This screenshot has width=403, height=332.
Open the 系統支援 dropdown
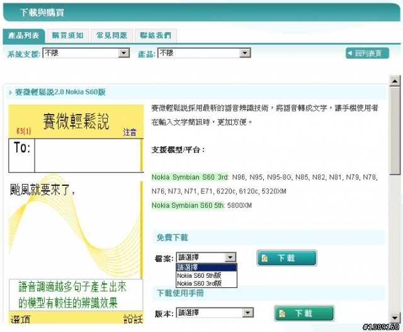pos(86,53)
